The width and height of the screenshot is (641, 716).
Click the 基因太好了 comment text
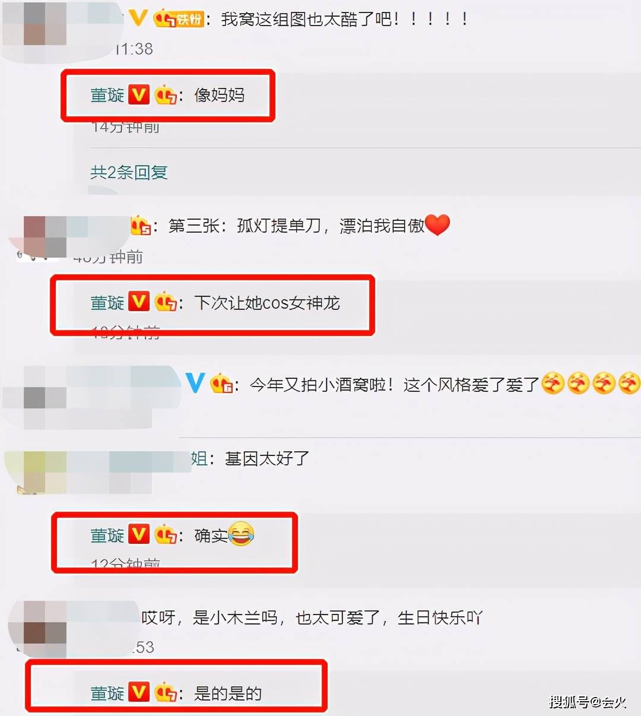coord(267,458)
